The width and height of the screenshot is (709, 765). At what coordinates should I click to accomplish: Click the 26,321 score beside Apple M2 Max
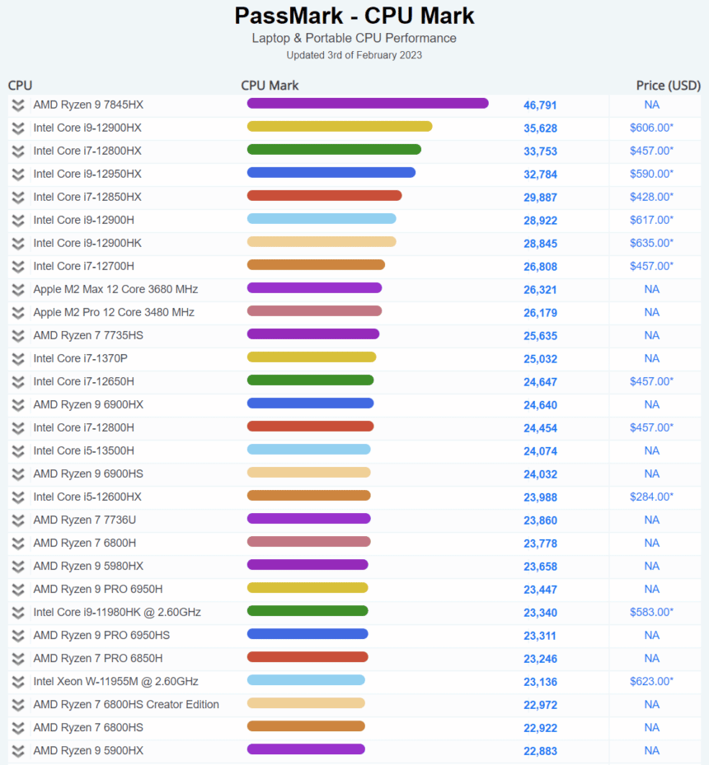[x=541, y=289]
